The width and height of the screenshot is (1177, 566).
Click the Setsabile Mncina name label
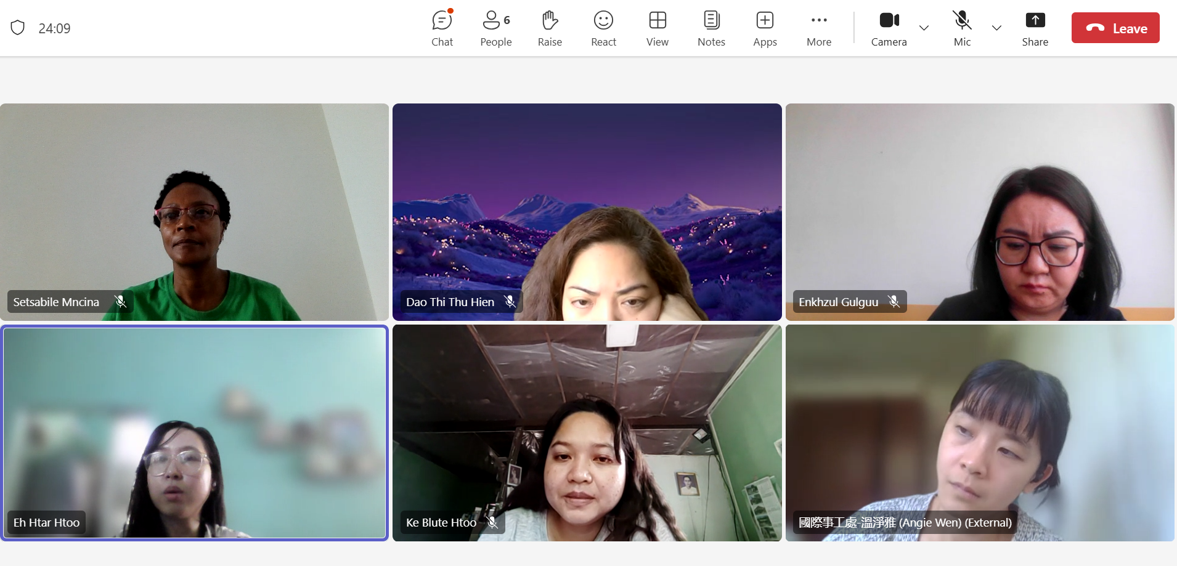[x=56, y=302]
